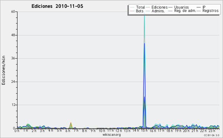The height and width of the screenshot is (138, 223).
Task: Click the y-axis value 60
Action: point(13,12)
